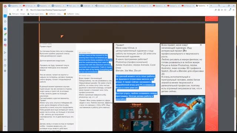Open the blue workspace icon in the sidebar
Image resolution: width=237 pixels, height=133 pixels.
[x=5, y=16]
